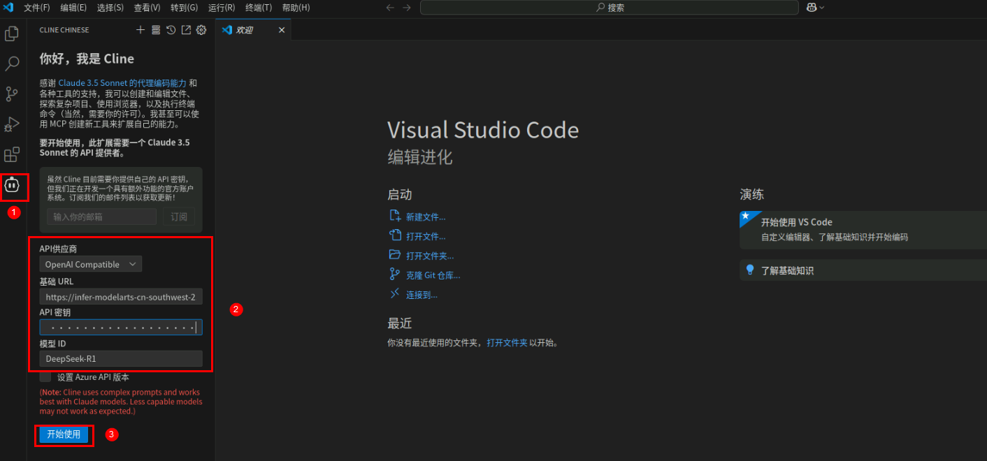This screenshot has height=461, width=987.
Task: Click the 打开文件夹... link under 启动
Action: point(430,256)
